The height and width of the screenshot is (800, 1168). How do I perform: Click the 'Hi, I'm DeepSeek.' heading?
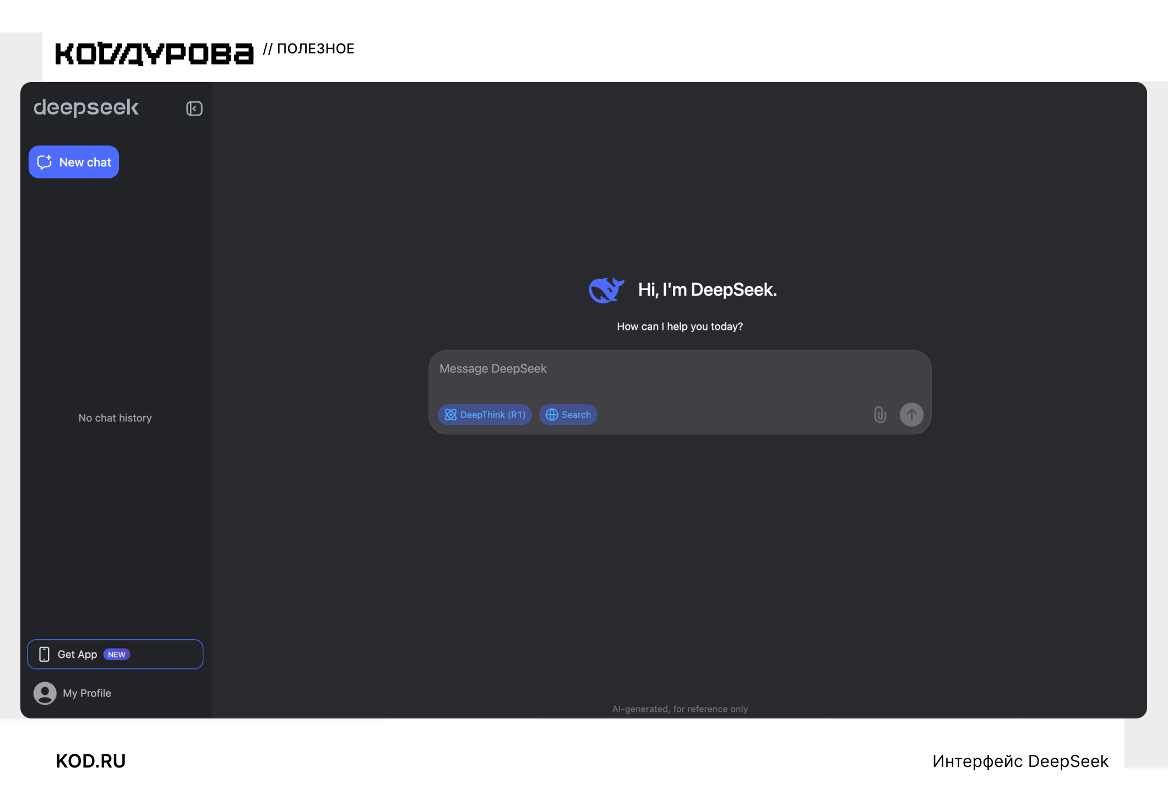coord(707,290)
